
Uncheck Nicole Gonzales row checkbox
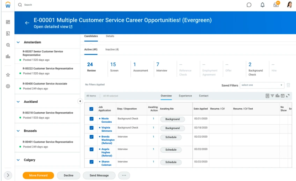(91, 119)
